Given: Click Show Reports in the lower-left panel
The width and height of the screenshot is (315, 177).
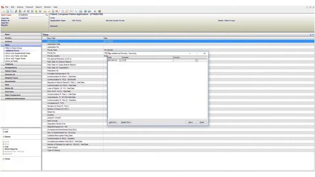Looking at the screenshot, I should (x=11, y=149).
